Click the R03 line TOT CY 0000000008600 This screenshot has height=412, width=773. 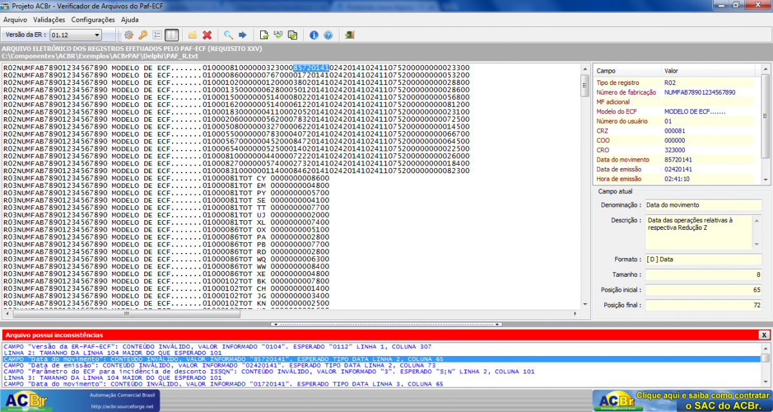point(167,178)
